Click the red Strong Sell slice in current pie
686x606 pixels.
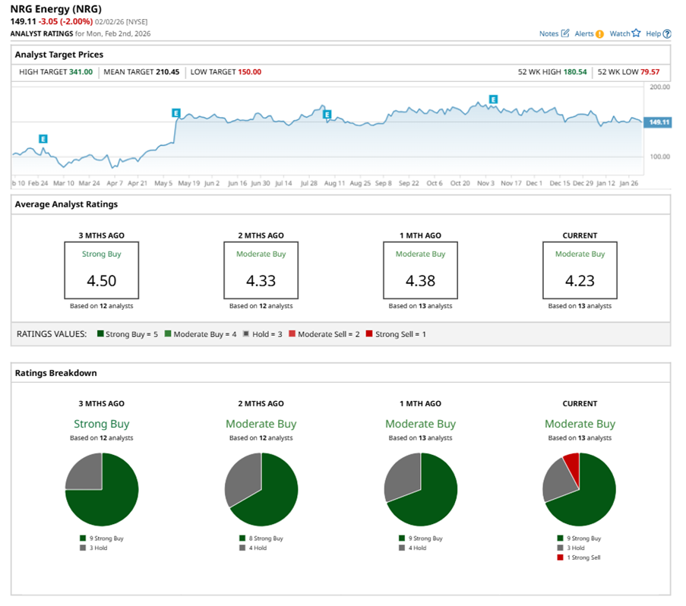[572, 462]
